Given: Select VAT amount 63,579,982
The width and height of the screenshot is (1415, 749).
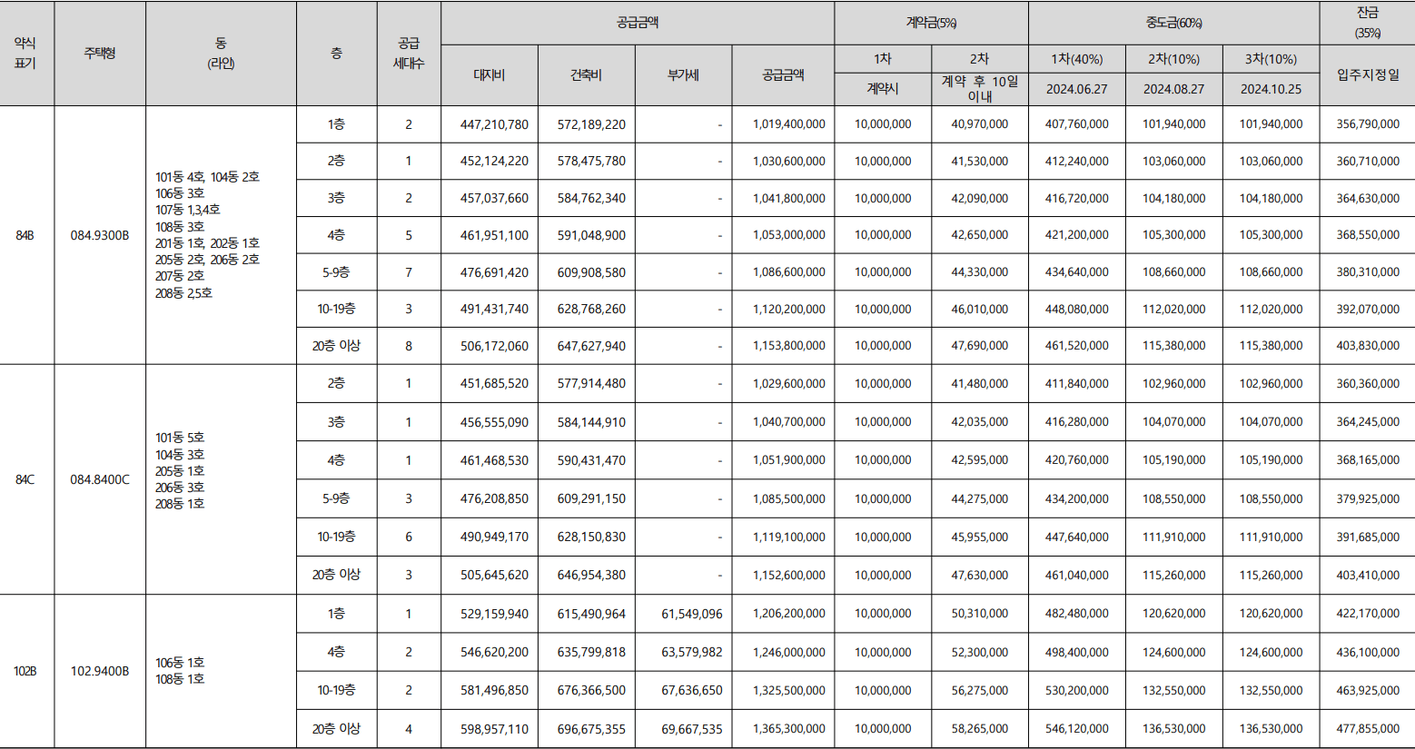Looking at the screenshot, I should coord(692,652).
